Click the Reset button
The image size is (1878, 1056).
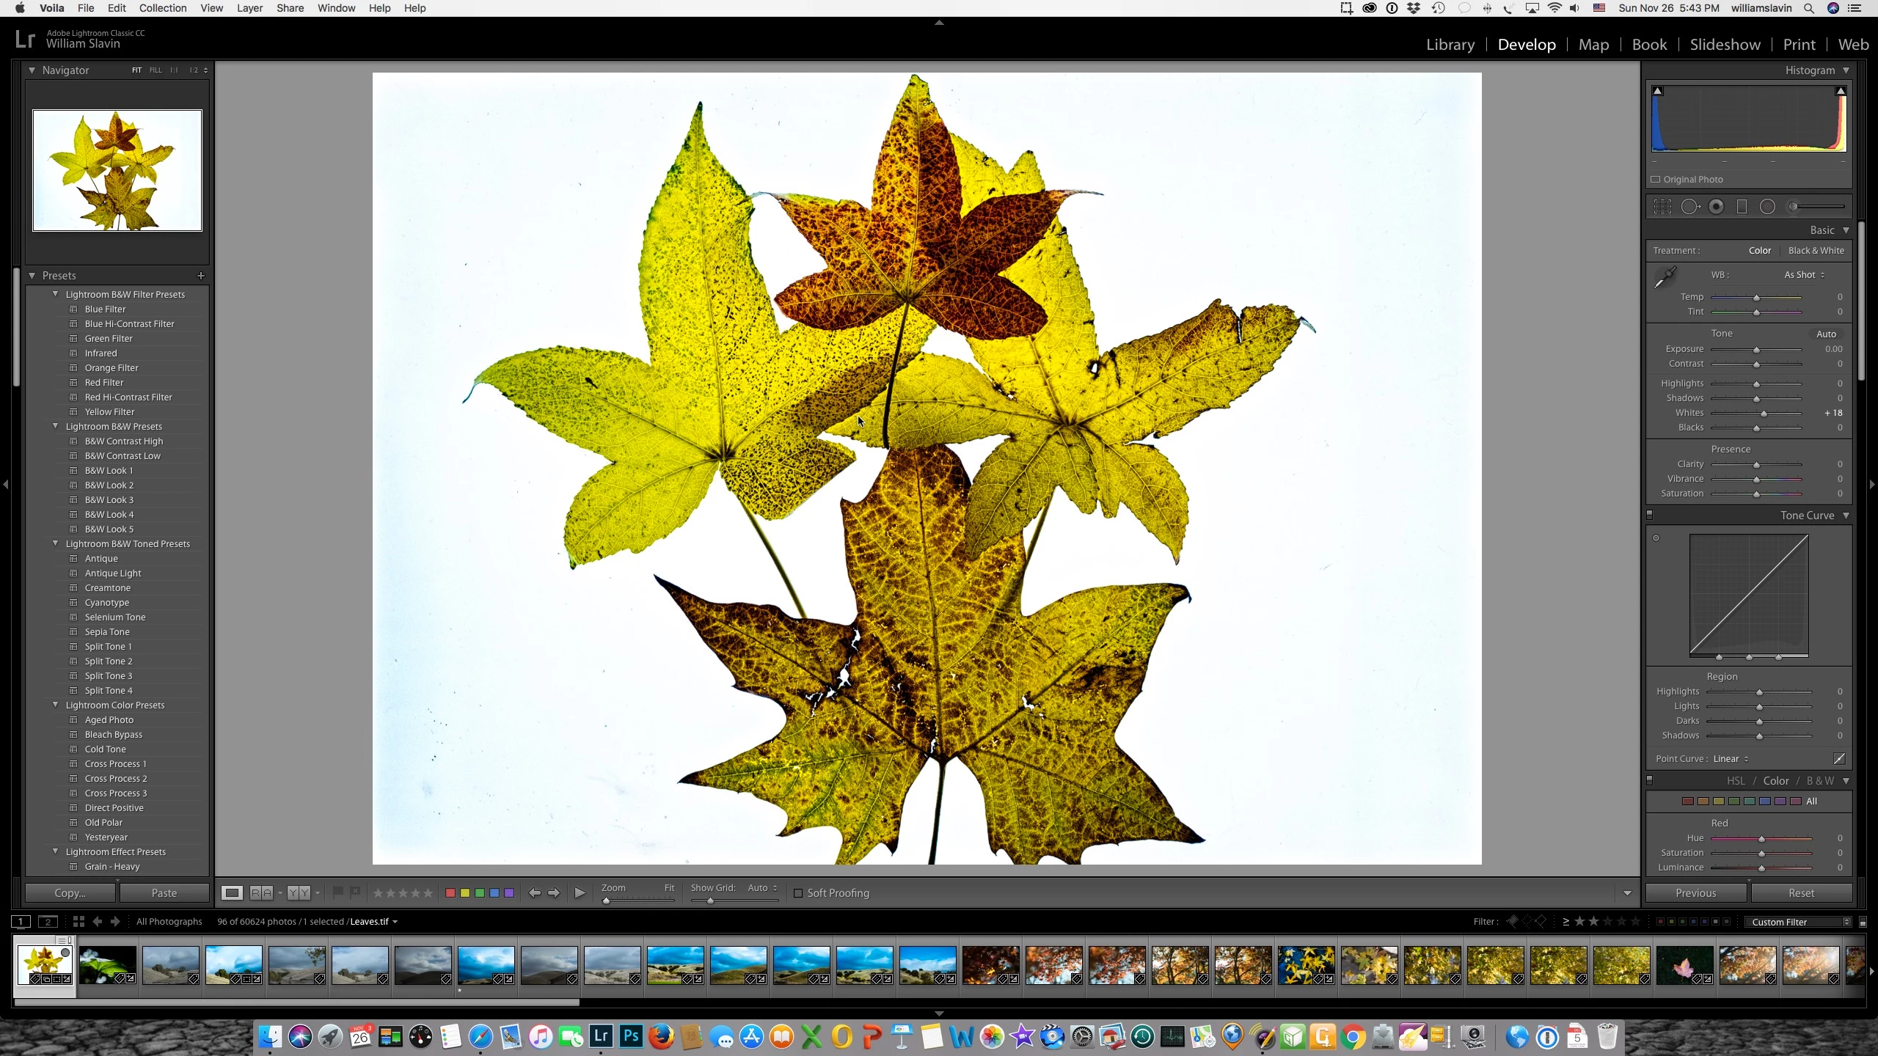1801,893
